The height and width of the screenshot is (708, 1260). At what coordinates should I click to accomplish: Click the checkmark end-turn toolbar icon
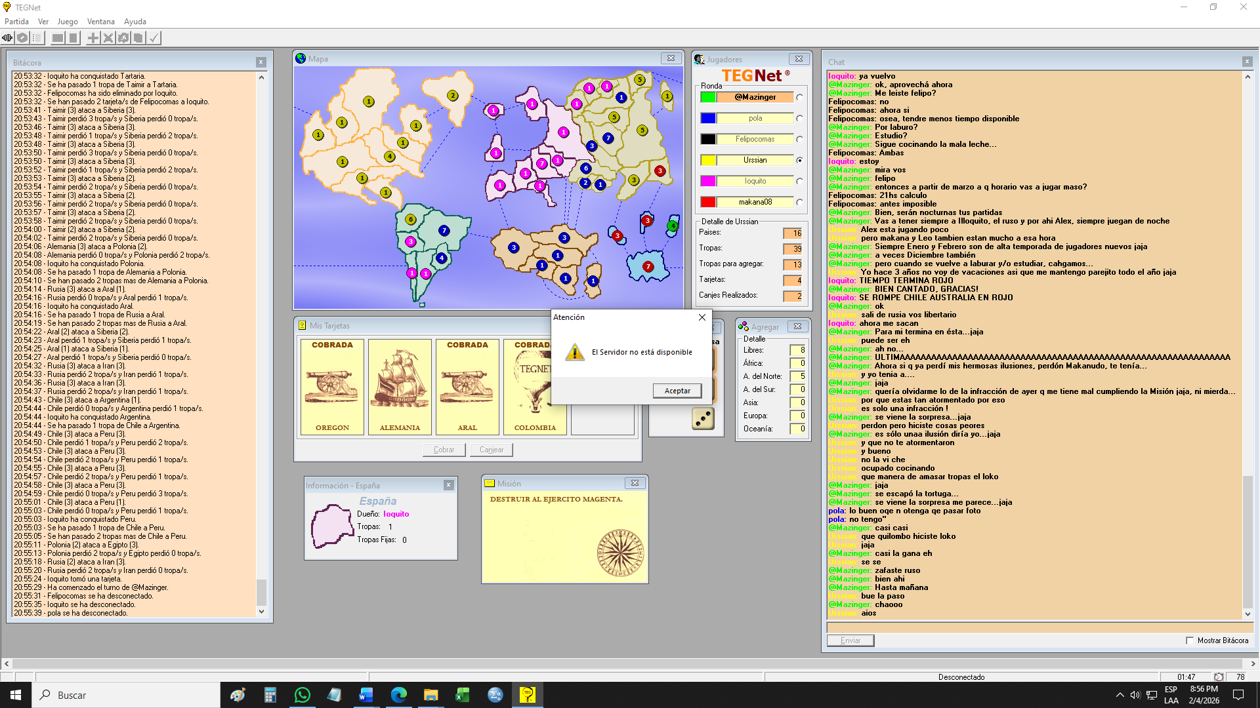coord(154,38)
